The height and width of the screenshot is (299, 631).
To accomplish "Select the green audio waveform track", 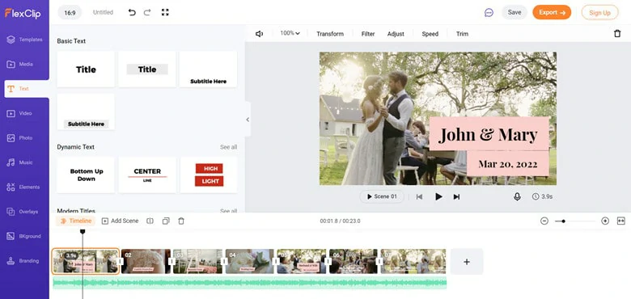I will click(x=249, y=283).
